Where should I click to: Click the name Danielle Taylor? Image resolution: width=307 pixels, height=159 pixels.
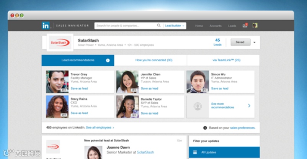[x=151, y=99]
